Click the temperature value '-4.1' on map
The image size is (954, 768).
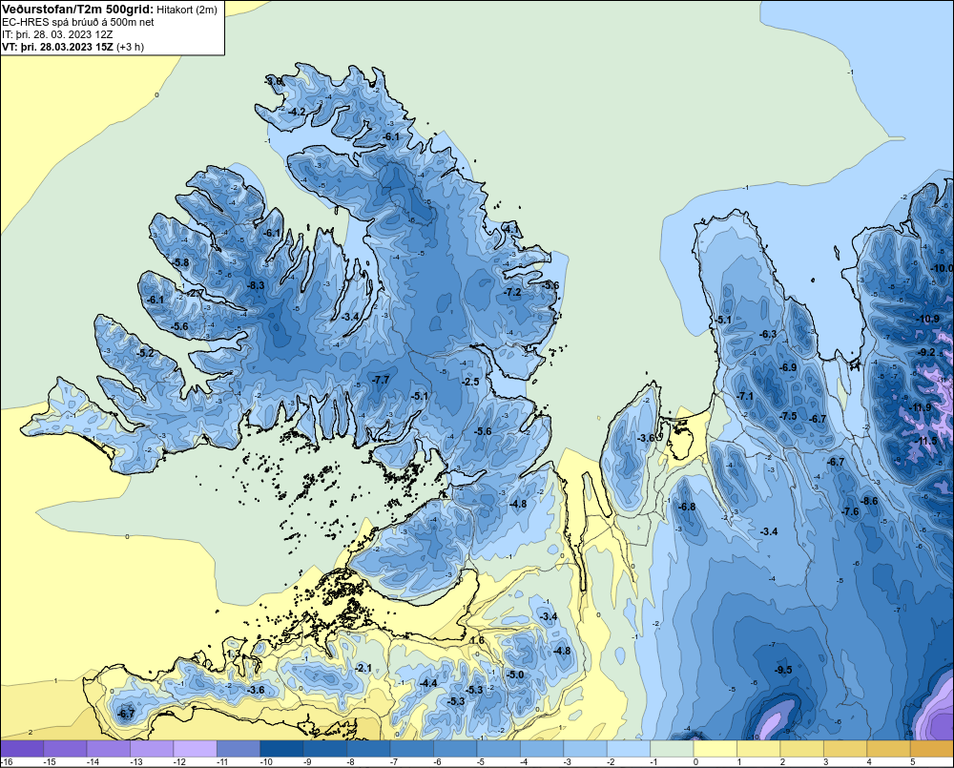[511, 229]
